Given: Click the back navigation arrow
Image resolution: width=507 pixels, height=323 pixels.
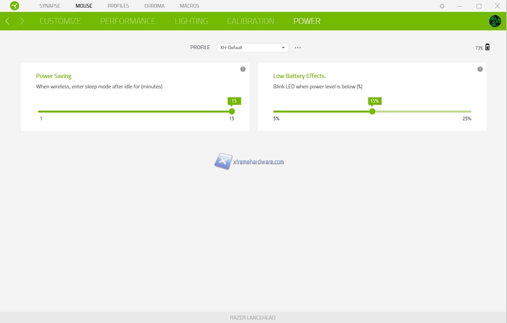Looking at the screenshot, I should 7,21.
